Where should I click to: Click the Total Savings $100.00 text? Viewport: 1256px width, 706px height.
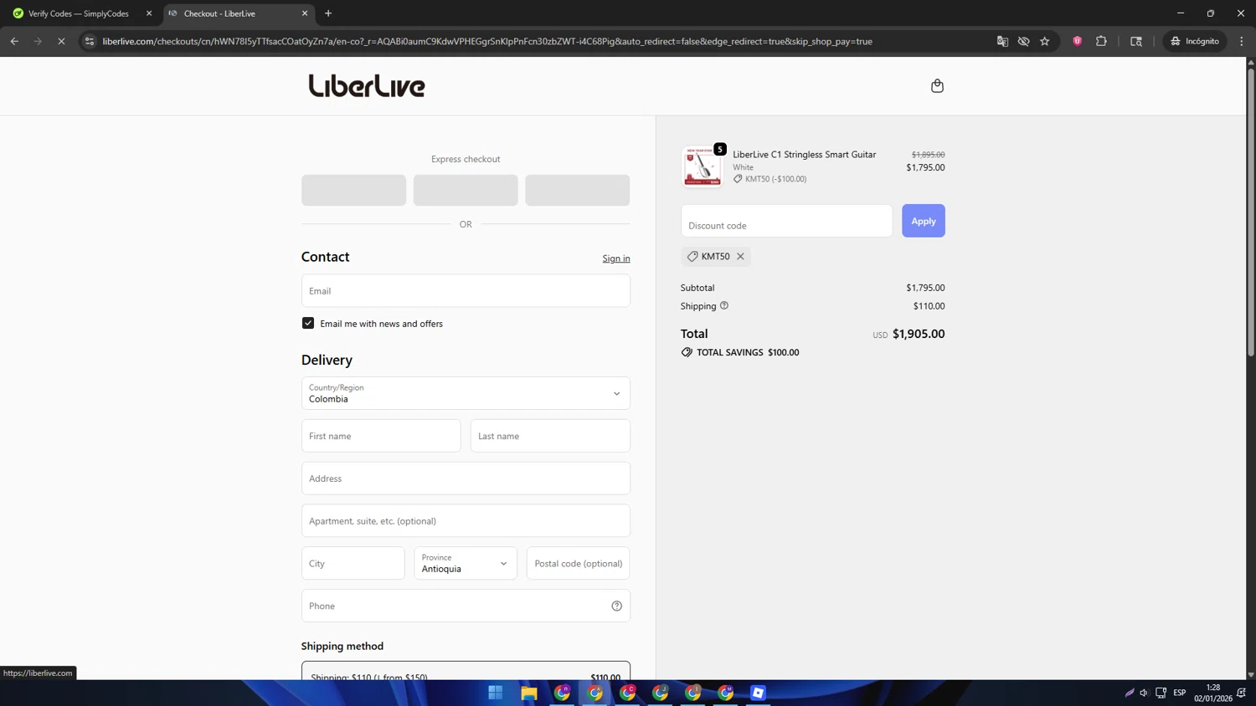[x=748, y=352]
